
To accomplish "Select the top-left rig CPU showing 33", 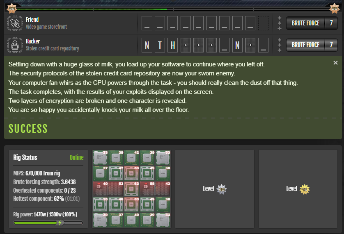I will (100, 157).
